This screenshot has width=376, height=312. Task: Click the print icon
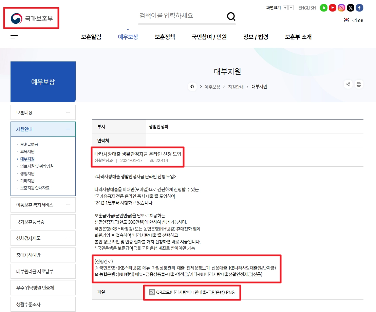(x=359, y=84)
